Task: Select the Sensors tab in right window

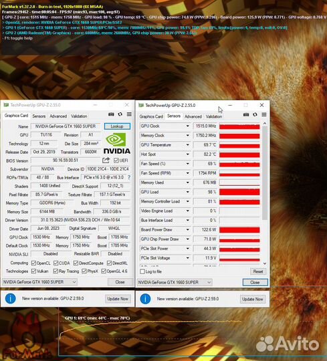Action: [x=174, y=116]
